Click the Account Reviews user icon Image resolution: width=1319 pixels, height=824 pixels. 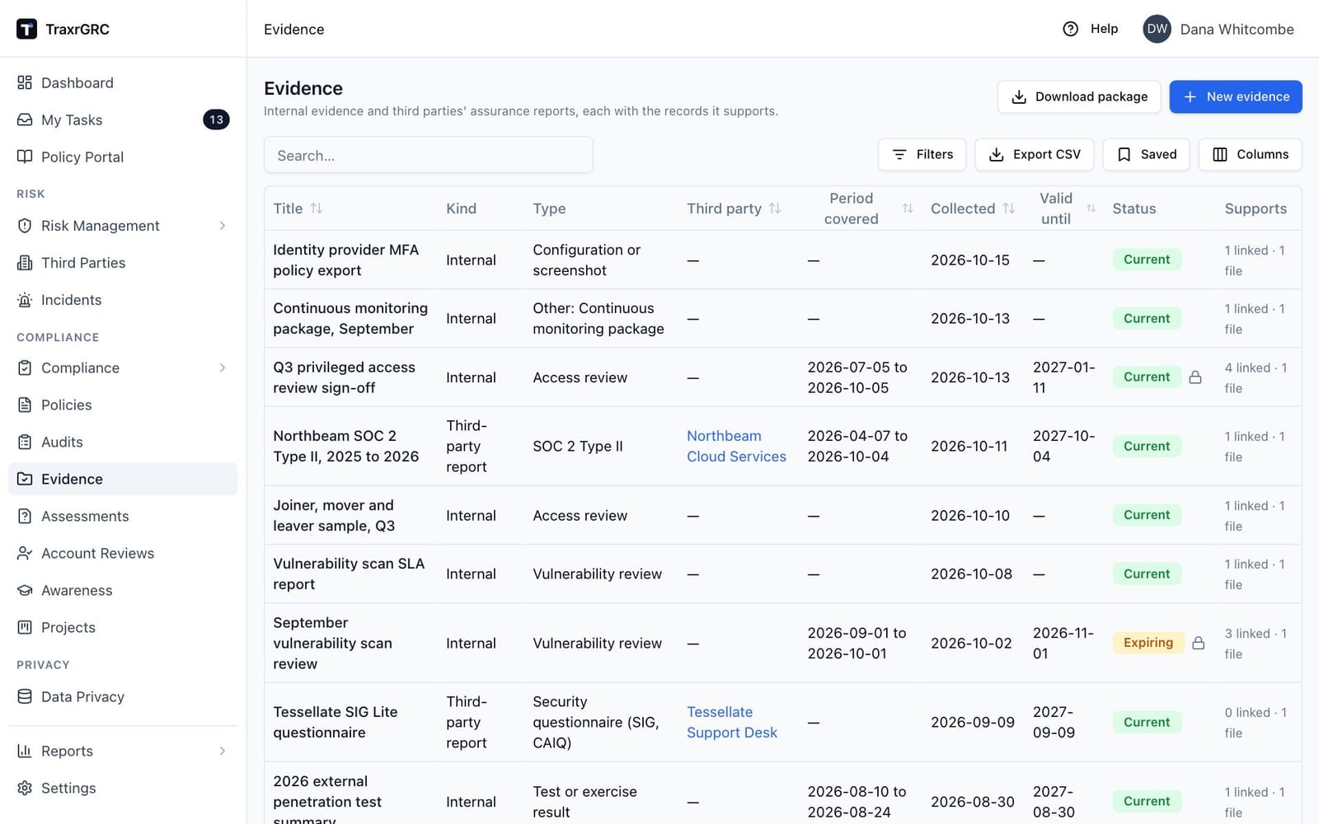tap(25, 553)
